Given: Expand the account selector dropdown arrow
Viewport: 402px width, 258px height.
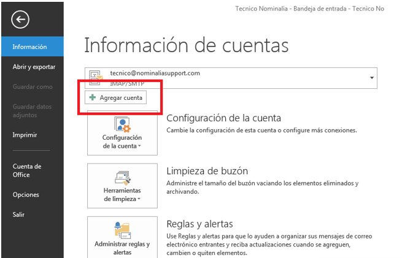Looking at the screenshot, I should coord(372,78).
